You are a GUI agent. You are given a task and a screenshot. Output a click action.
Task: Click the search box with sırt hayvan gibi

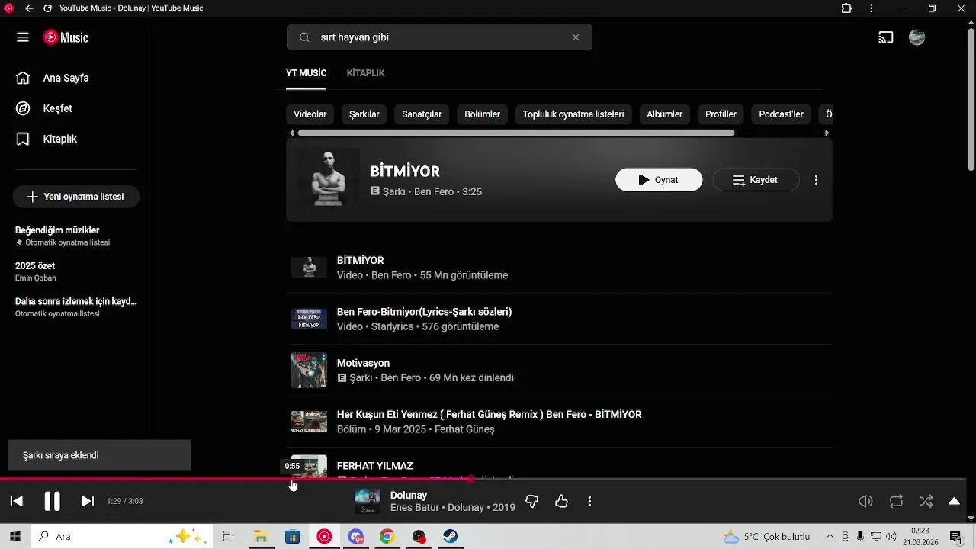440,37
